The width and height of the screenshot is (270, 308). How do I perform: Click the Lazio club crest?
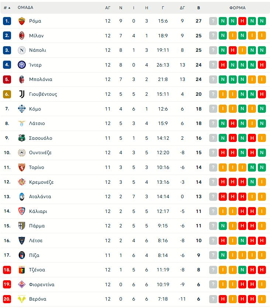[22, 123]
